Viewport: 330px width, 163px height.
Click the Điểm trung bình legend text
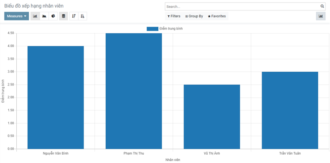pyautogui.click(x=171, y=29)
